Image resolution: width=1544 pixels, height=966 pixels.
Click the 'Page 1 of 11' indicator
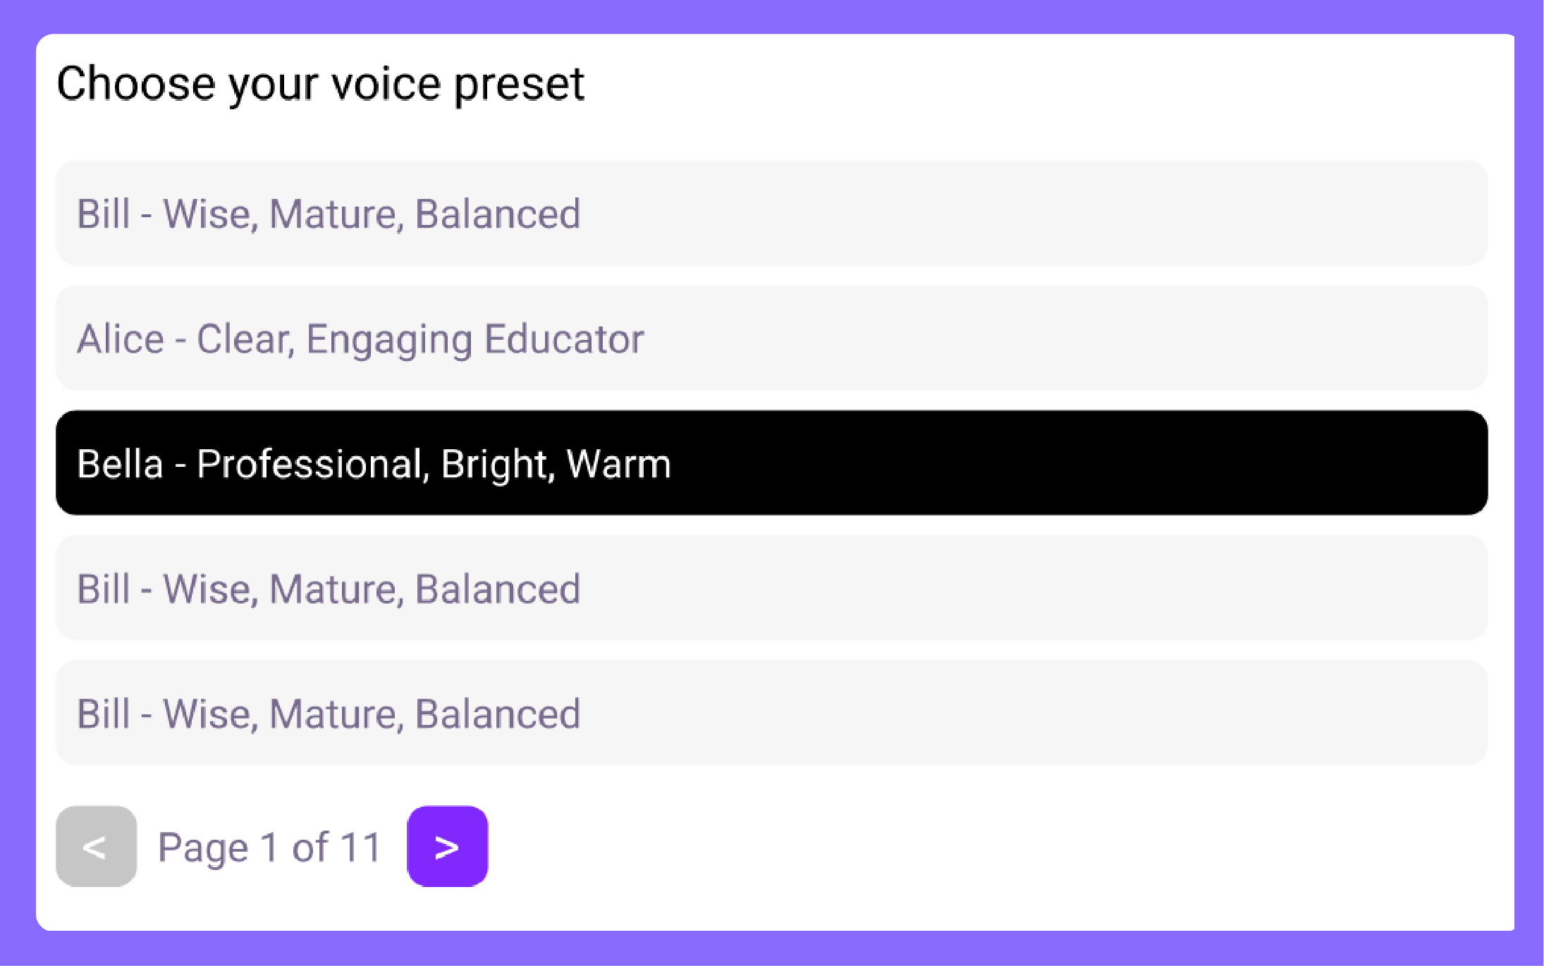click(x=269, y=847)
